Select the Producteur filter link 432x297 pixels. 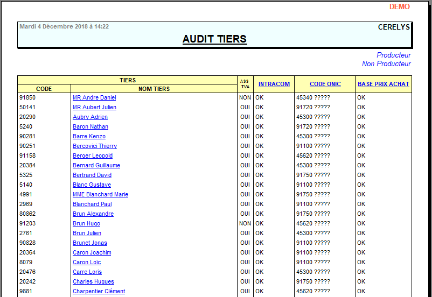(394, 55)
